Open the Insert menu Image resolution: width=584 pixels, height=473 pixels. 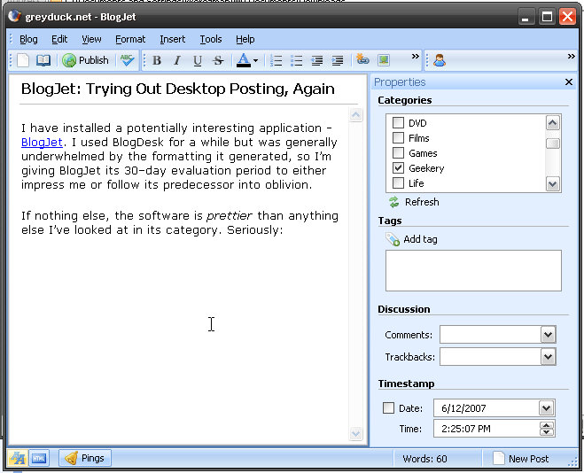pos(173,39)
